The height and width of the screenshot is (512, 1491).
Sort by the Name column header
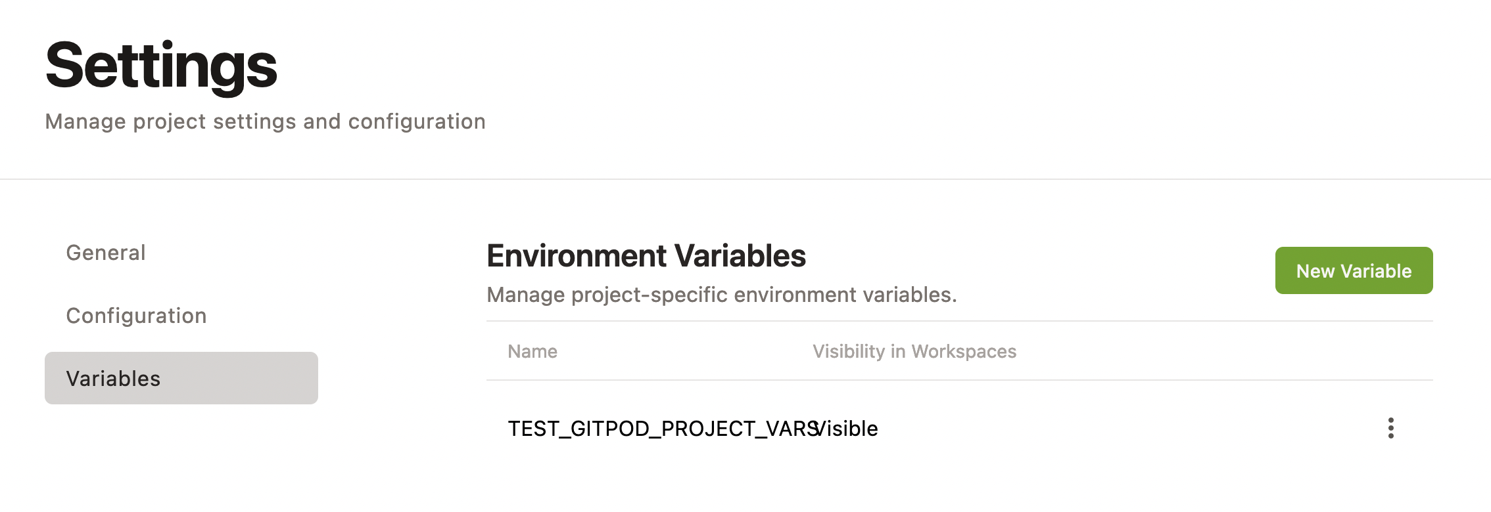point(532,351)
